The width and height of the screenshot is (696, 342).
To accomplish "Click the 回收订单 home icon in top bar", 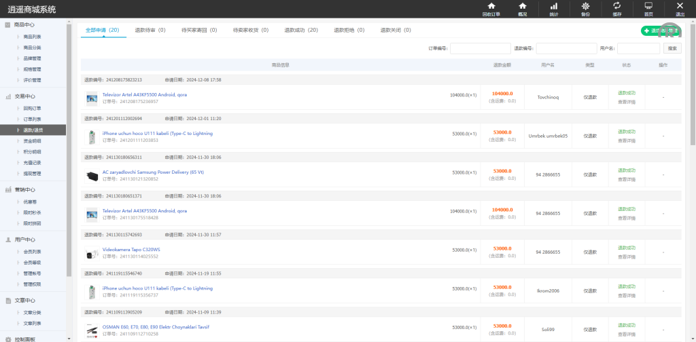I will pyautogui.click(x=491, y=6).
